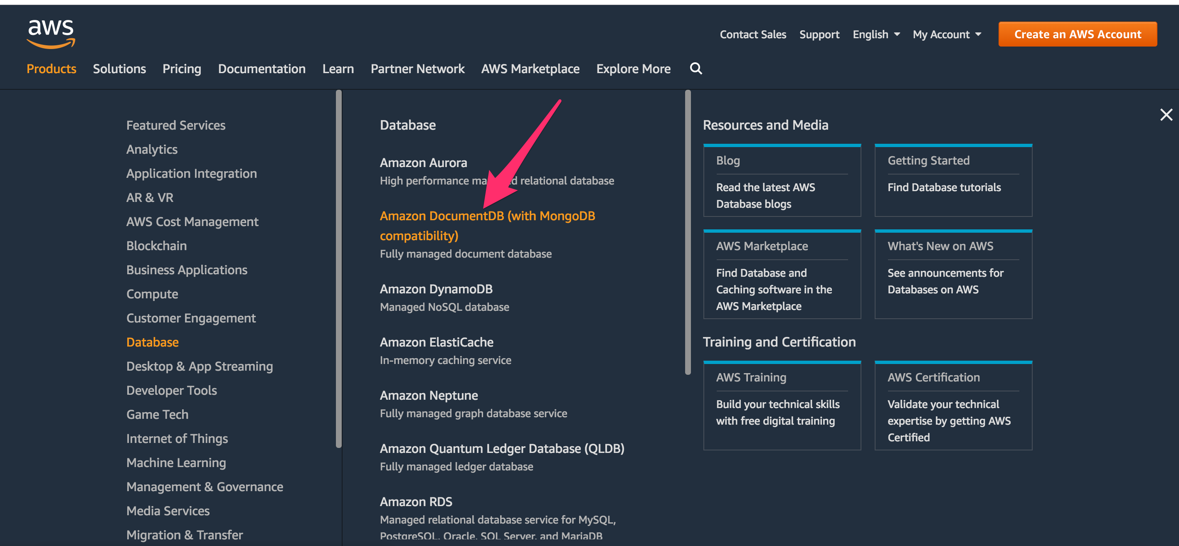This screenshot has height=546, width=1179.
Task: Select Featured Services category
Action: pyautogui.click(x=176, y=125)
